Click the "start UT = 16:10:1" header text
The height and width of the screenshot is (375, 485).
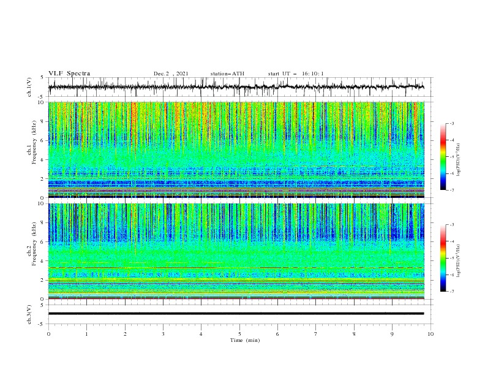click(296, 74)
